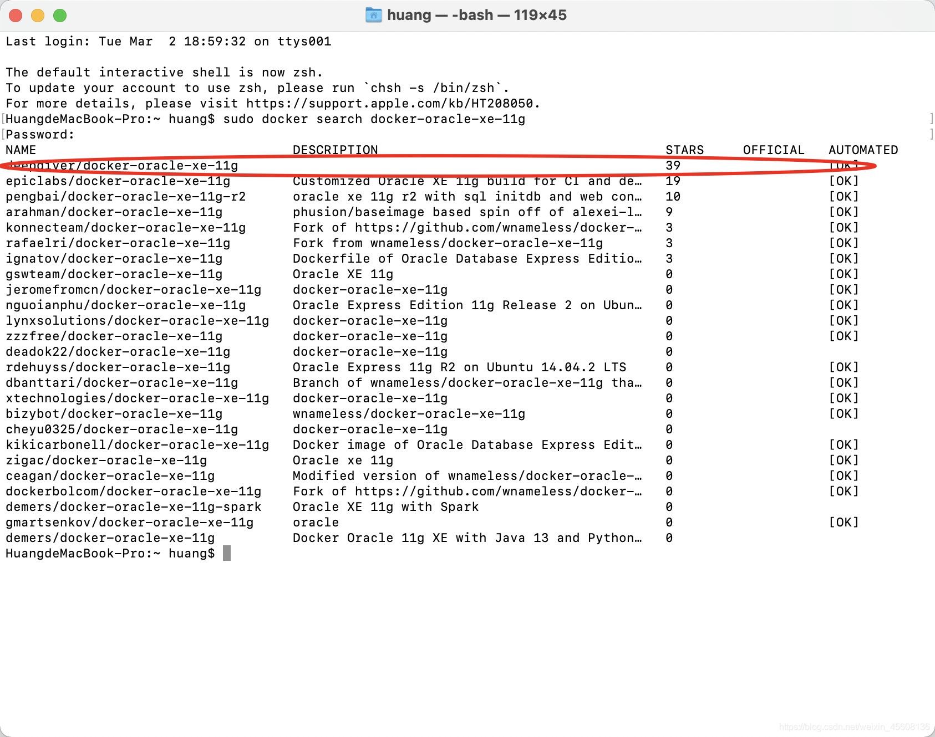Click the yellow minimize window button

[38, 16]
